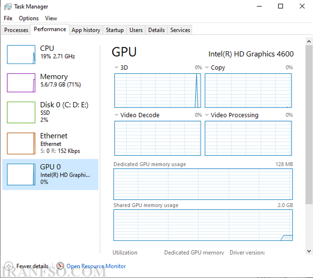Click the scrollbar down arrow
Viewport: 313px width, 278px height.
[x=309, y=251]
